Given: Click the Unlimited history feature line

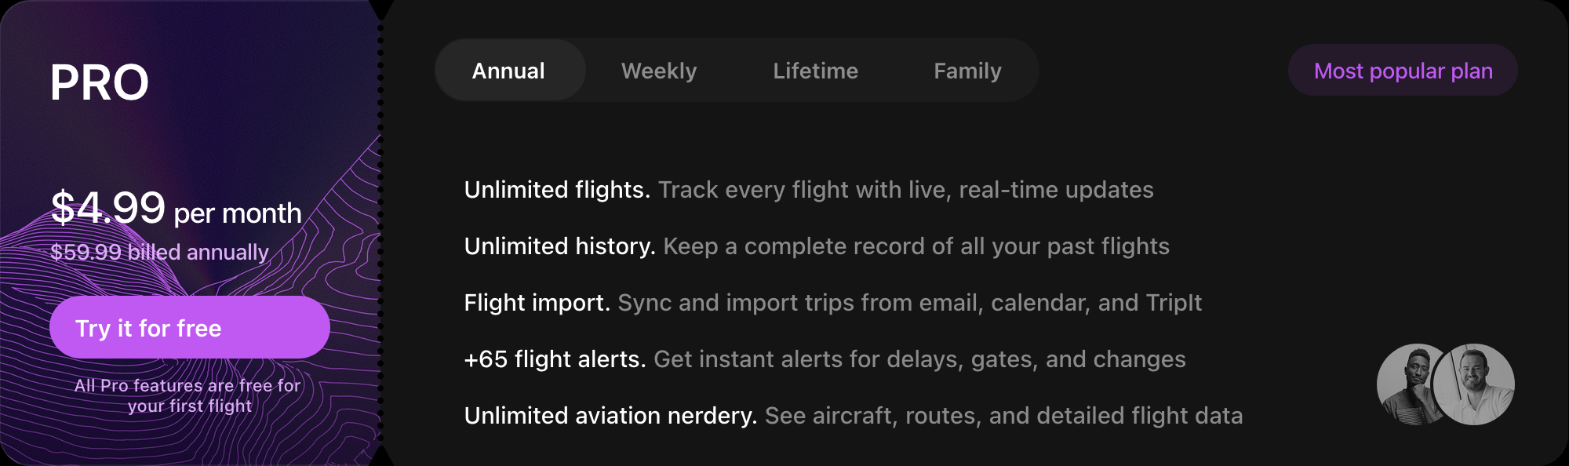Looking at the screenshot, I should pos(817,246).
